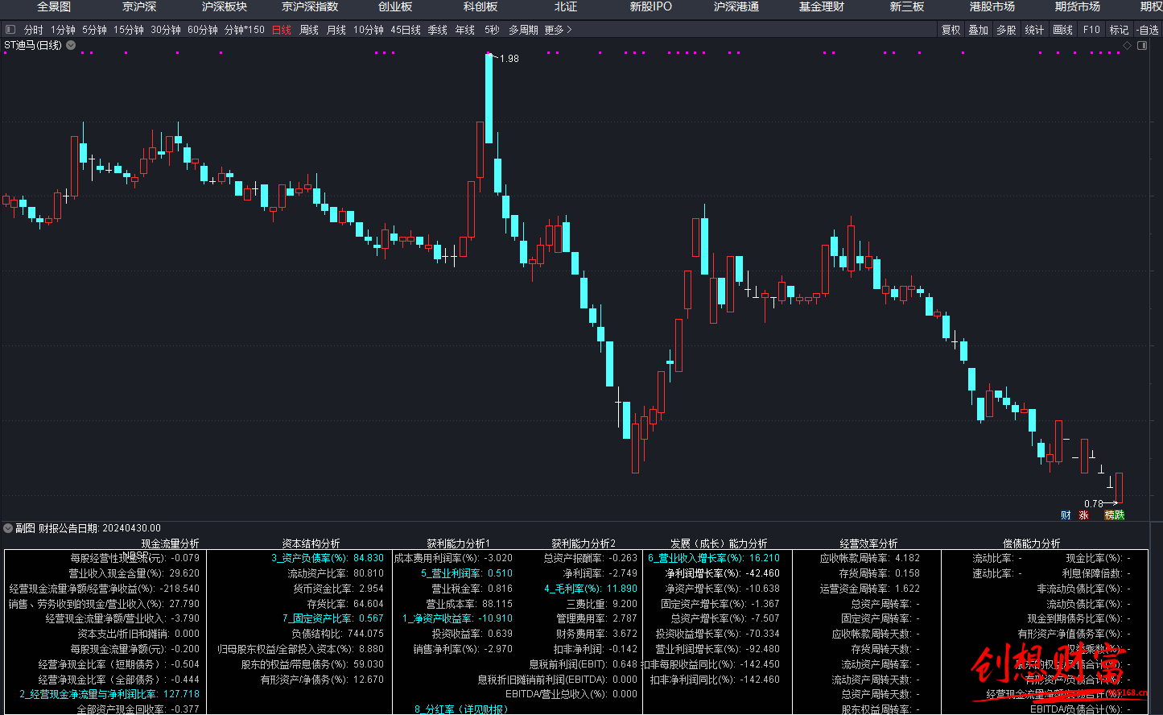Select the 1分钟 period
The image size is (1163, 715).
point(63,30)
